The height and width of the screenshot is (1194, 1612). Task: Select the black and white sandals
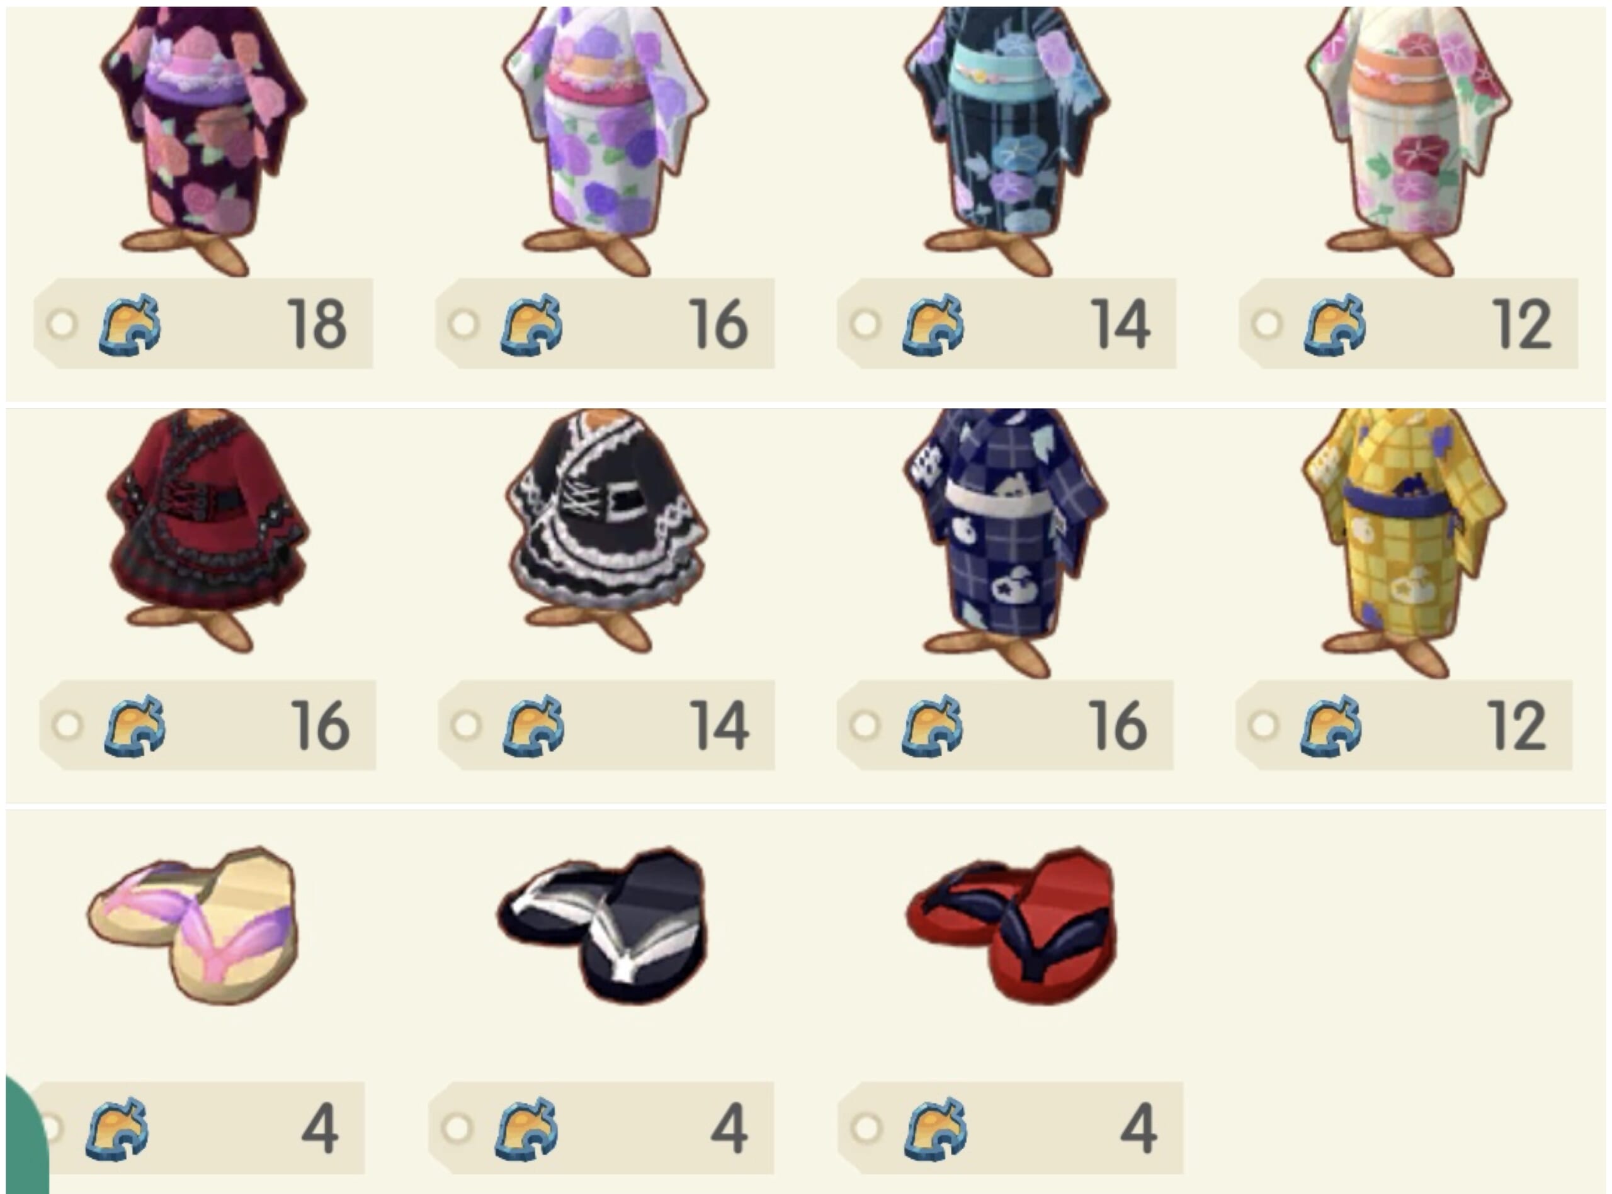(x=601, y=925)
